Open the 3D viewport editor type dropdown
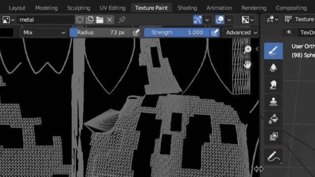The image size is (315, 177). coord(272,20)
